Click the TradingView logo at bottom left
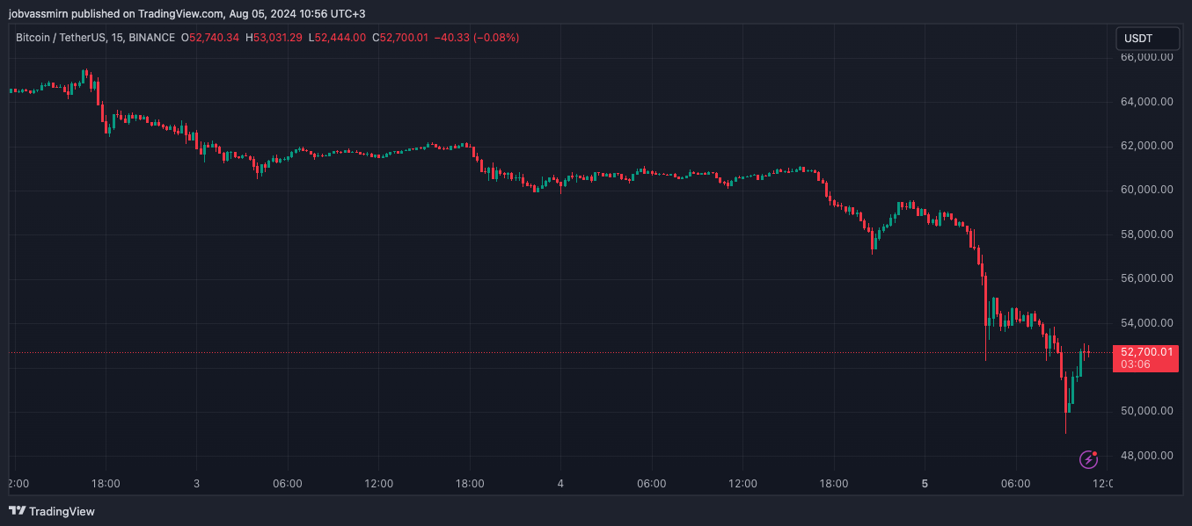The width and height of the screenshot is (1192, 526). pos(52,511)
